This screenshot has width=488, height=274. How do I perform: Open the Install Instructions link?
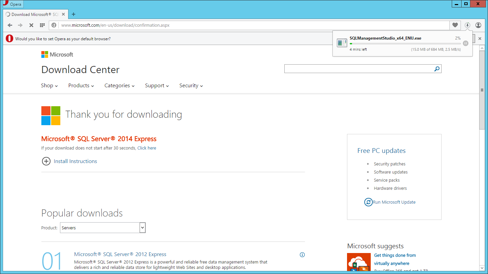[75, 161]
